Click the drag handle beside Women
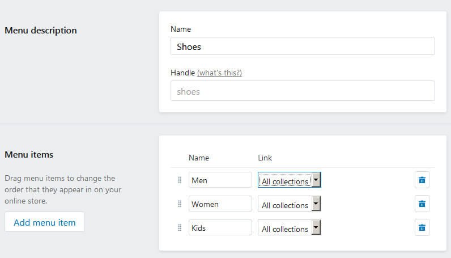The image size is (451, 258). click(x=180, y=204)
